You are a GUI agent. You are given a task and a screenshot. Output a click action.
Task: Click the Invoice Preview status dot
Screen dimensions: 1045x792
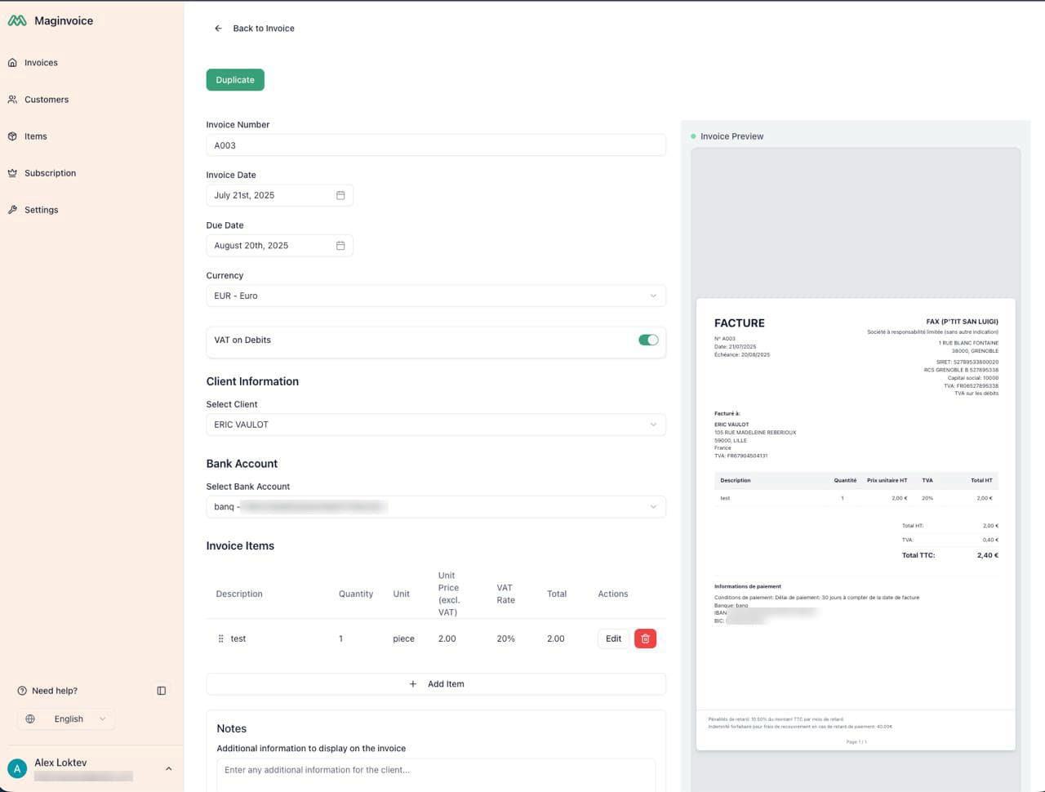(x=693, y=136)
